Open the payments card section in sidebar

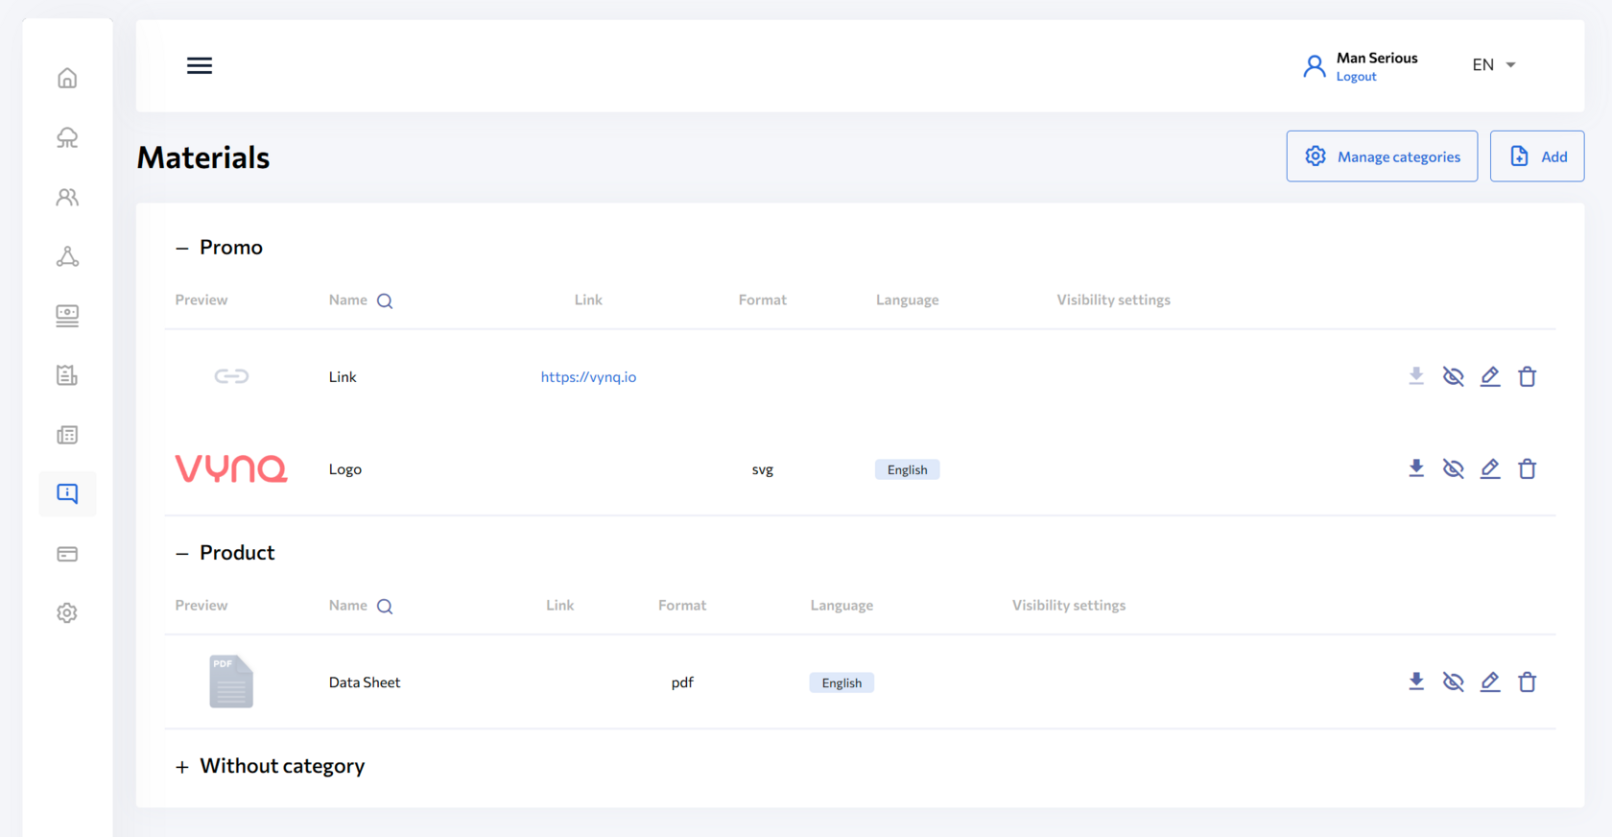(67, 554)
